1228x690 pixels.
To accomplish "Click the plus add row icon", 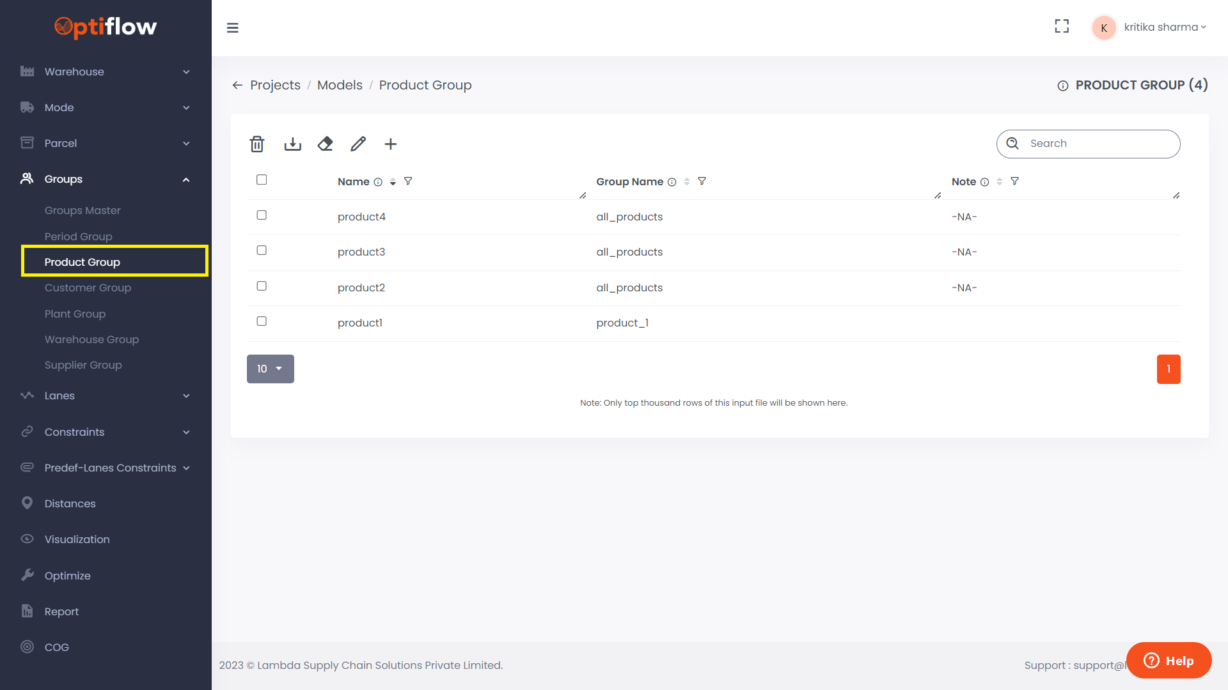I will 391,144.
